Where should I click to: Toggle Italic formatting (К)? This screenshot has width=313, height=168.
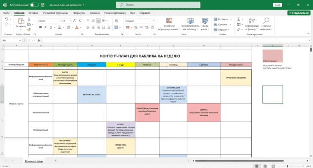click(45, 27)
